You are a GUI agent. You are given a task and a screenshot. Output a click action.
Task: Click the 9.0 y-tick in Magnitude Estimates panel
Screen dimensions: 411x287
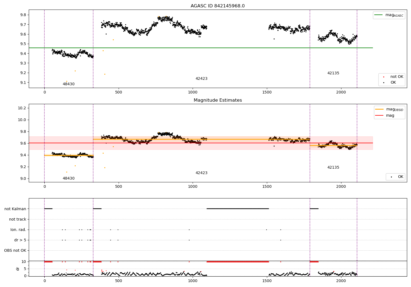tap(23, 179)
